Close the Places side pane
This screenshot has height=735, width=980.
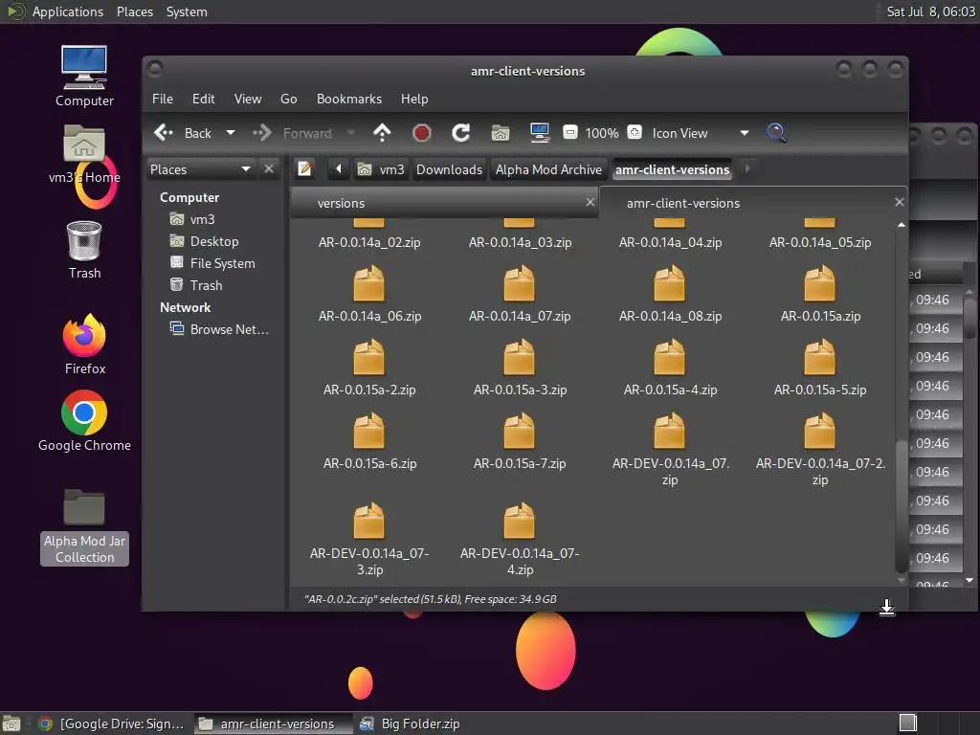(x=269, y=169)
